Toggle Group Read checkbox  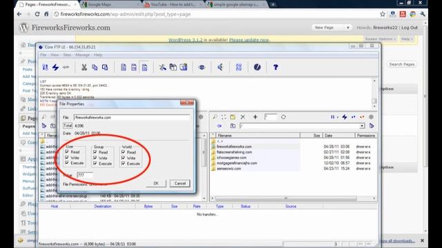pos(95,152)
